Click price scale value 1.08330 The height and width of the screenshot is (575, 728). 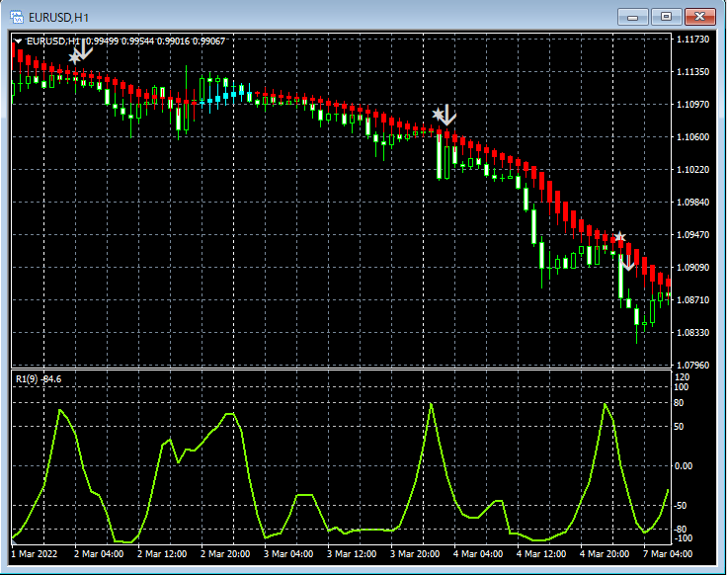tap(692, 333)
